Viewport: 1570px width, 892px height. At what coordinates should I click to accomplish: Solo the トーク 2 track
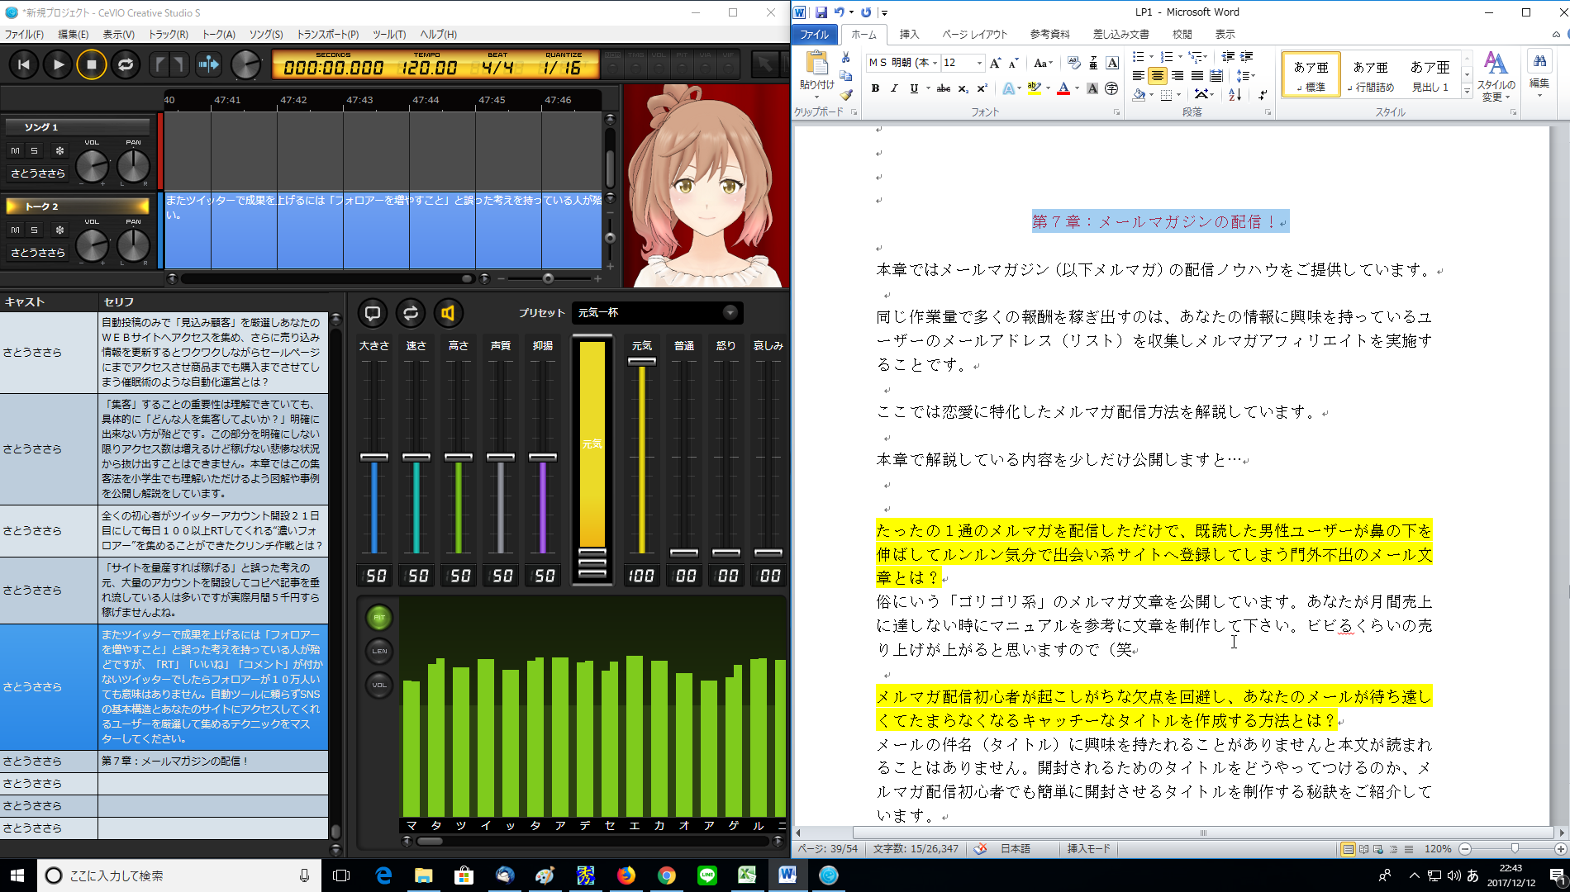click(x=34, y=230)
